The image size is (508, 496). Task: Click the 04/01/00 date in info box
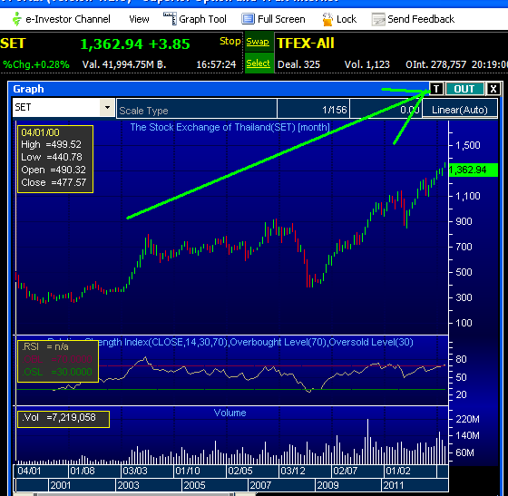[40, 132]
